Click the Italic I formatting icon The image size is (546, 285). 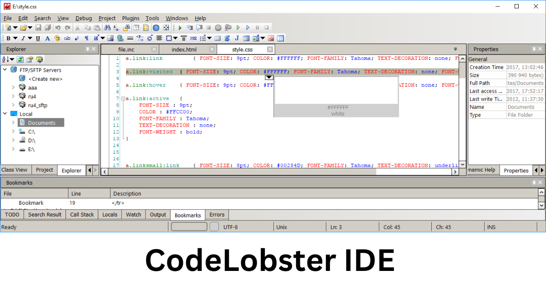(x=23, y=38)
